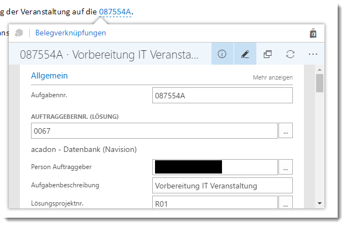Click the Auftraggebernr. field containing 0067
Image resolution: width=346 pixels, height=226 pixels.
154,130
